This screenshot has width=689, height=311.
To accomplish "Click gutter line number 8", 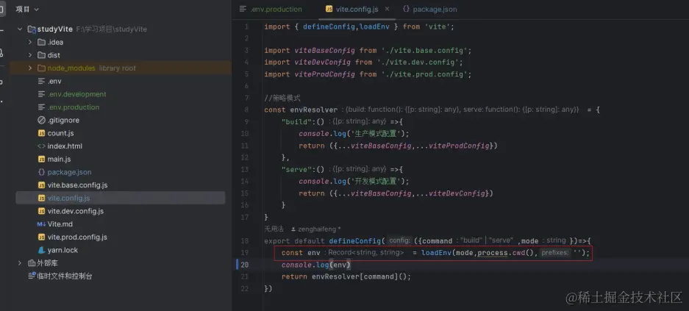I will tap(246, 110).
